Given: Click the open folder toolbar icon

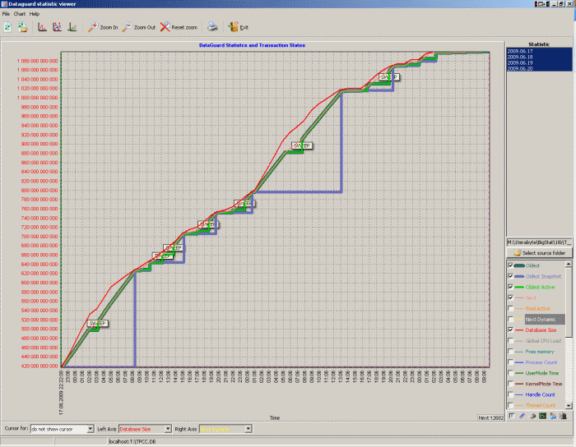Looking at the screenshot, I should click(x=23, y=27).
